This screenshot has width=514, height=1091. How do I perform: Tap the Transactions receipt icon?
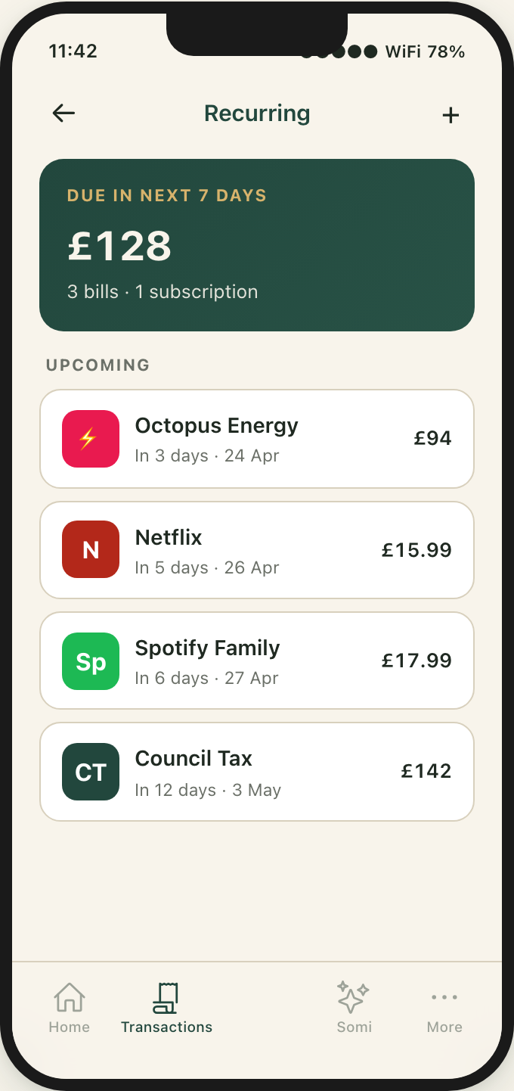pos(166,997)
